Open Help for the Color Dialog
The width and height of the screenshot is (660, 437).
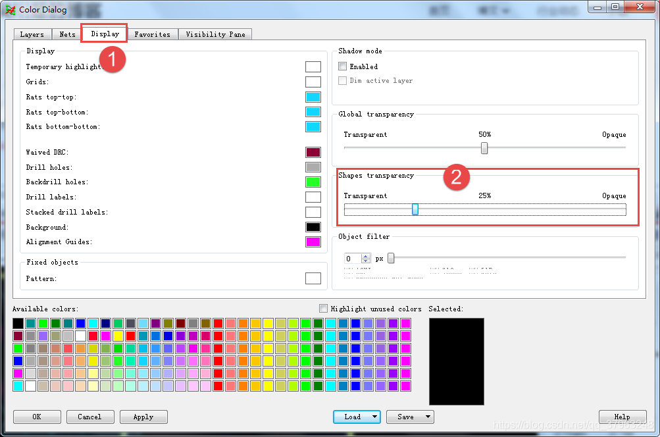tap(622, 417)
